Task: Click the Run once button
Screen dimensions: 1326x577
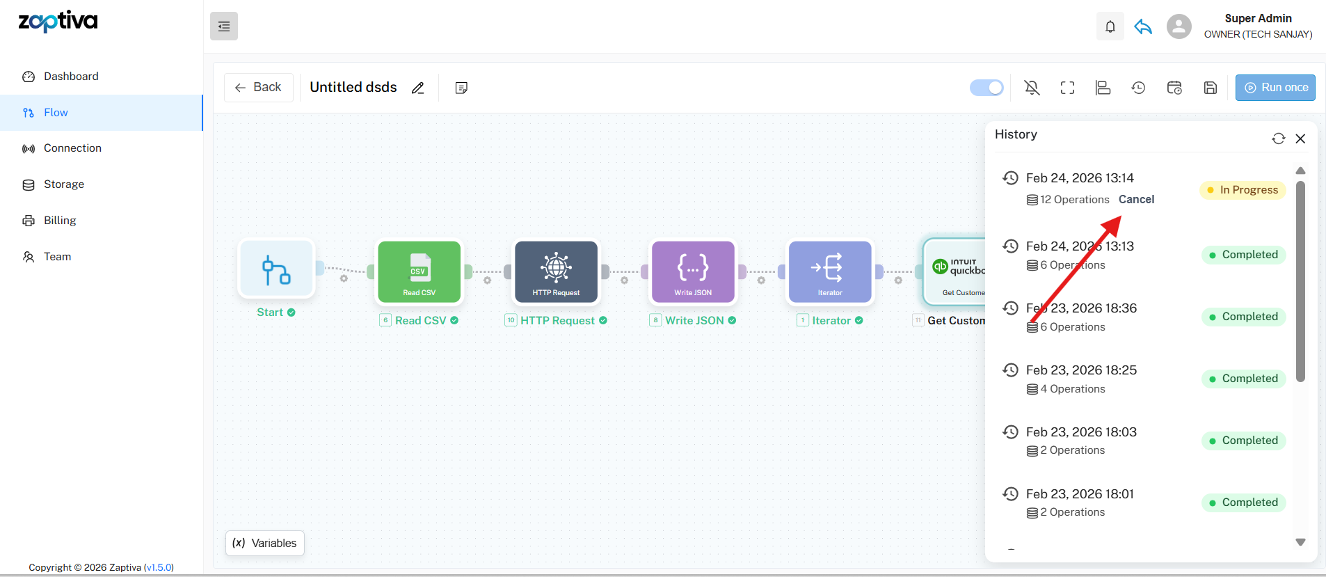Action: [1275, 88]
